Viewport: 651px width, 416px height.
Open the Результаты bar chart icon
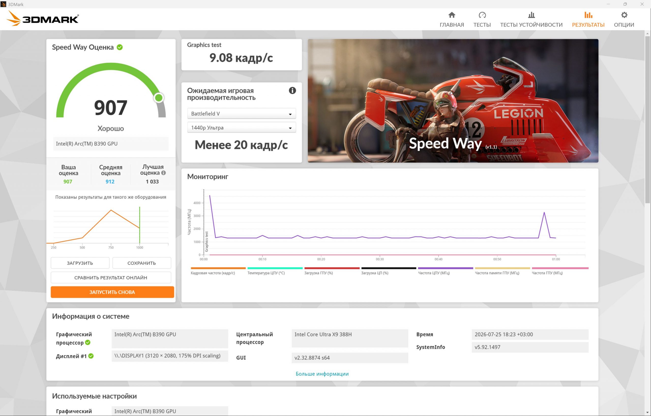[x=588, y=15]
